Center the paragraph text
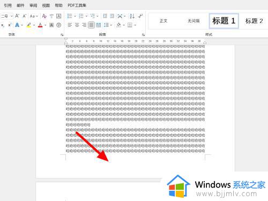This screenshot has width=268, height=201. click(x=77, y=25)
